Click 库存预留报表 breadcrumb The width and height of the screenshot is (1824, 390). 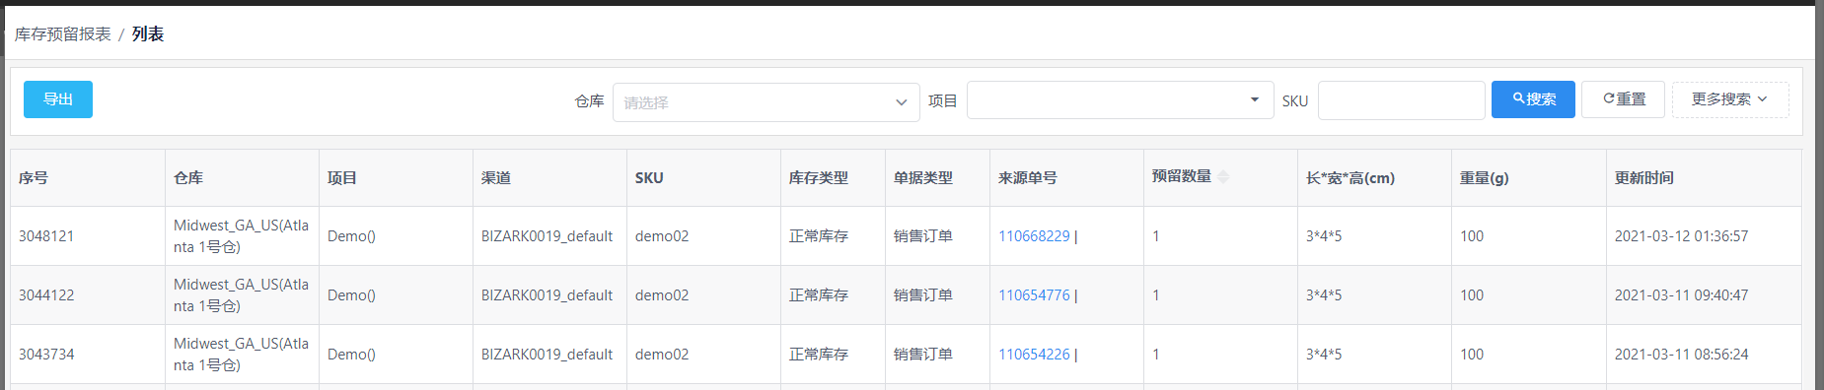click(62, 34)
